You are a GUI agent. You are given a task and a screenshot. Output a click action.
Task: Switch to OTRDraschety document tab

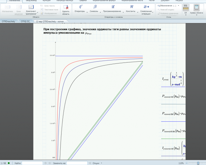tap(9, 21)
